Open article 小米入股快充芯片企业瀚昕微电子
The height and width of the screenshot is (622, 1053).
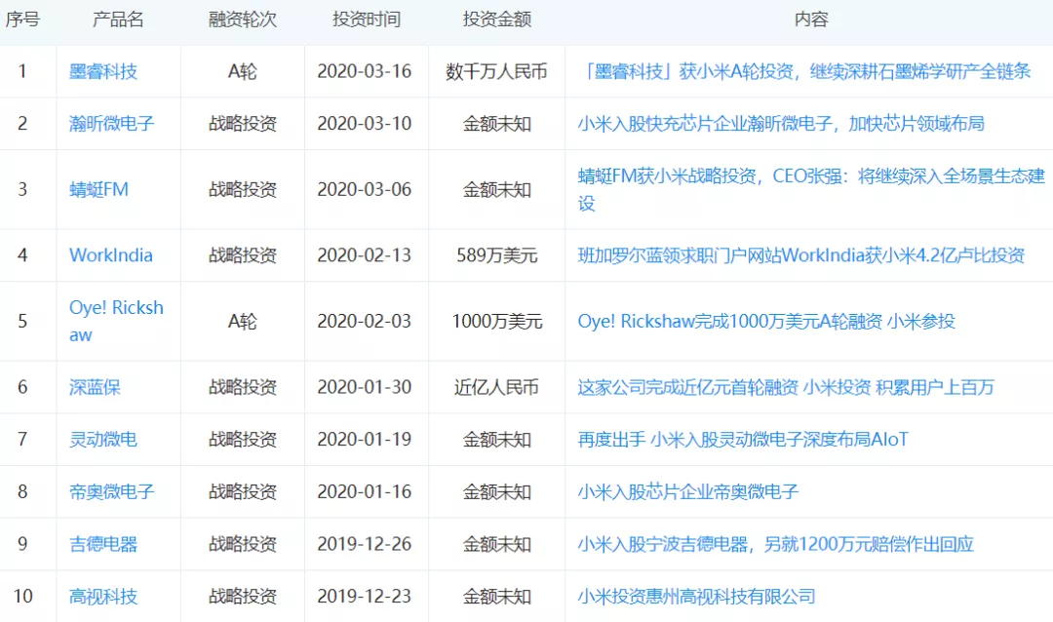pos(781,124)
